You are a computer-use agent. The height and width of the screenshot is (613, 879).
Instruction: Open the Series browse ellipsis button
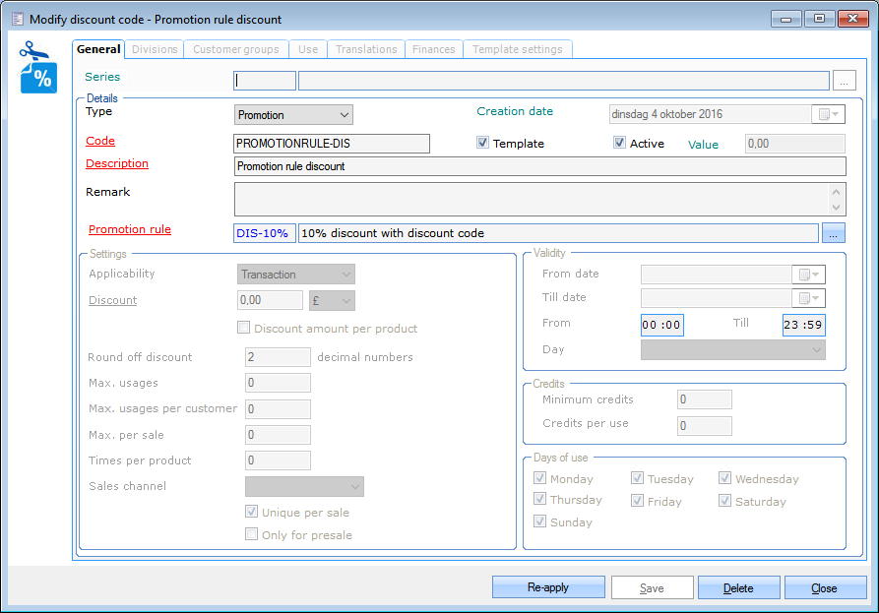[x=844, y=81]
